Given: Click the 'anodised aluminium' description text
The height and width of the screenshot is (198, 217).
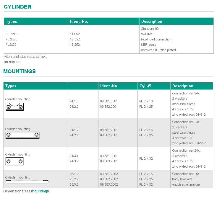Looking at the screenshot, I should 186,184.
